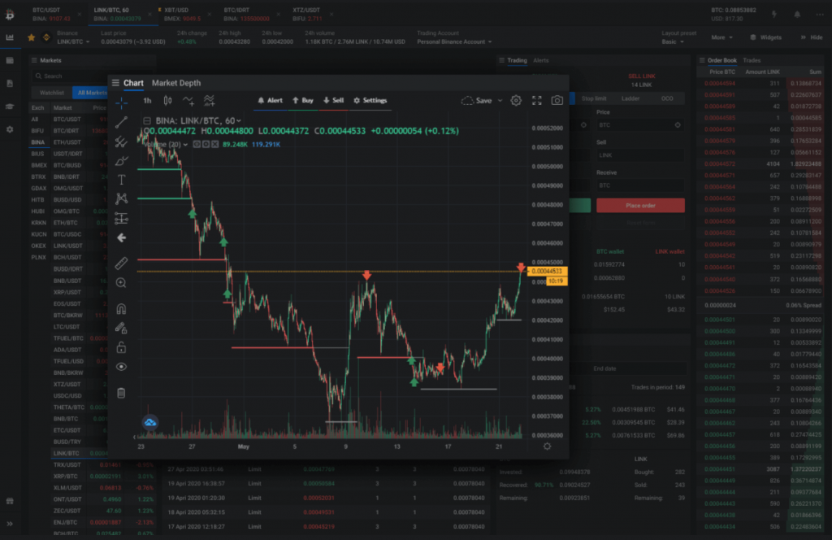Hide the Volume indicator with eye icon
This screenshot has height=540, width=832.
click(x=197, y=145)
